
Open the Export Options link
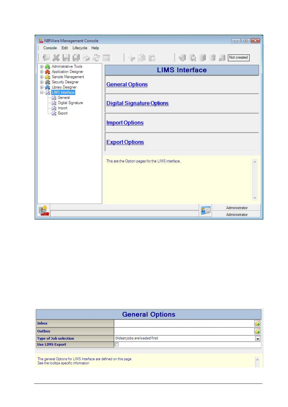[125, 142]
